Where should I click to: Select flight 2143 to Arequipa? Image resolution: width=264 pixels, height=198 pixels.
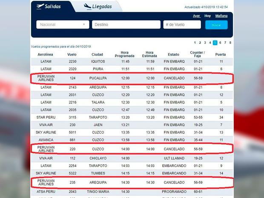pyautogui.click(x=72, y=87)
